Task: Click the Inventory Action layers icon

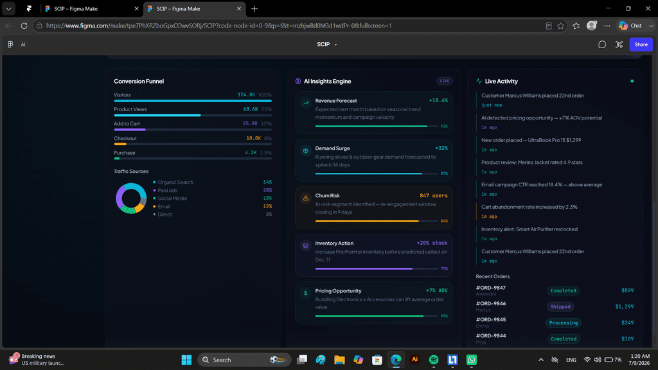Action: [305, 245]
